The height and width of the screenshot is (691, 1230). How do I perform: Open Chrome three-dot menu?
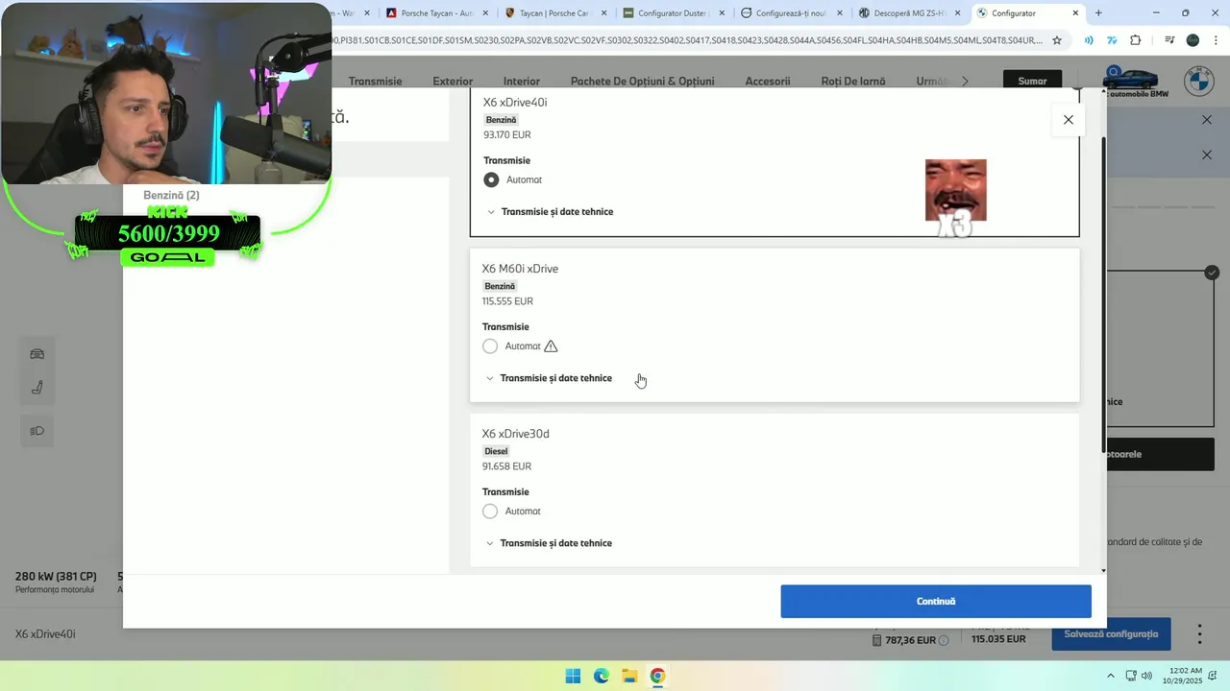click(1216, 40)
